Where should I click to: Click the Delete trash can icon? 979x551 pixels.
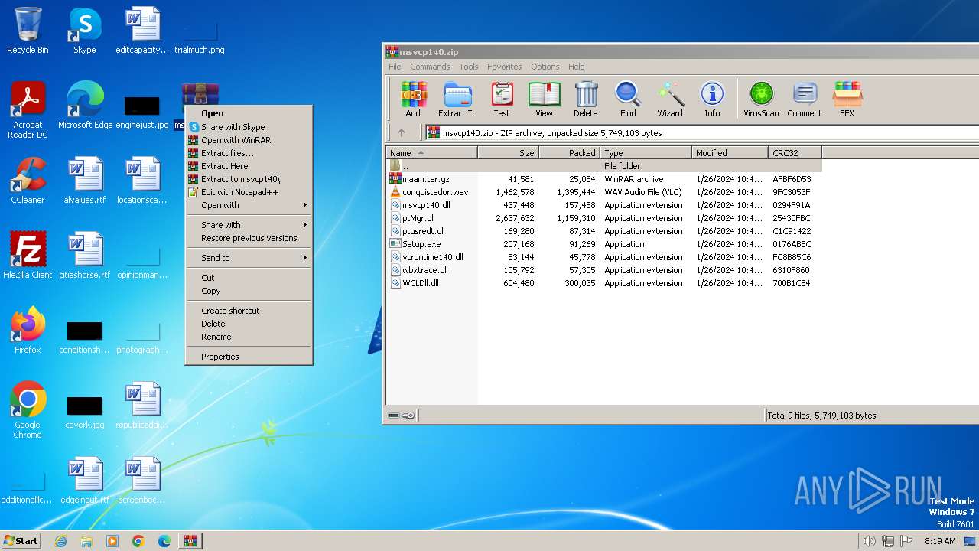586,99
